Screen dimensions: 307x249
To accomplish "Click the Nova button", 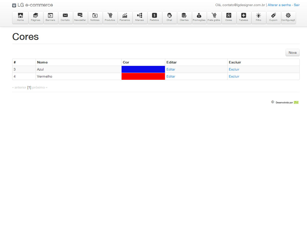I will (x=292, y=53).
